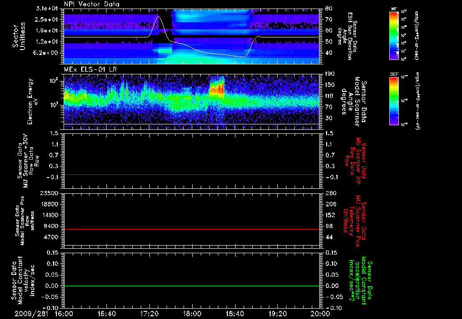
Task: Click the '2009/281 16:00' start time label
Action: (x=45, y=314)
